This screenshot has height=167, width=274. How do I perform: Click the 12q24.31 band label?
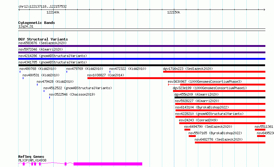pyautogui.click(x=26, y=26)
